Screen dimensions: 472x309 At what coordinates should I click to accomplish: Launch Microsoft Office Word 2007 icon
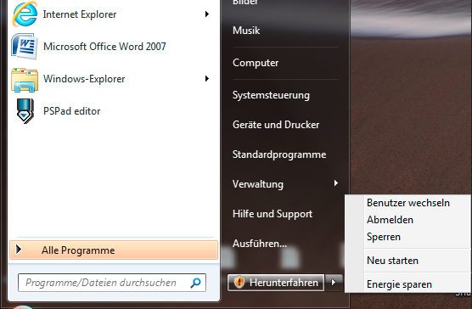[x=25, y=47]
